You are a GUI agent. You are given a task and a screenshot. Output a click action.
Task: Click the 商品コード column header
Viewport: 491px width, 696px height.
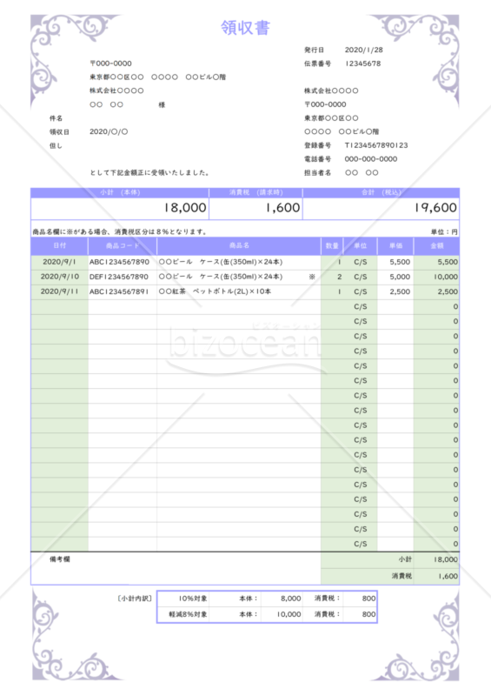pyautogui.click(x=123, y=245)
